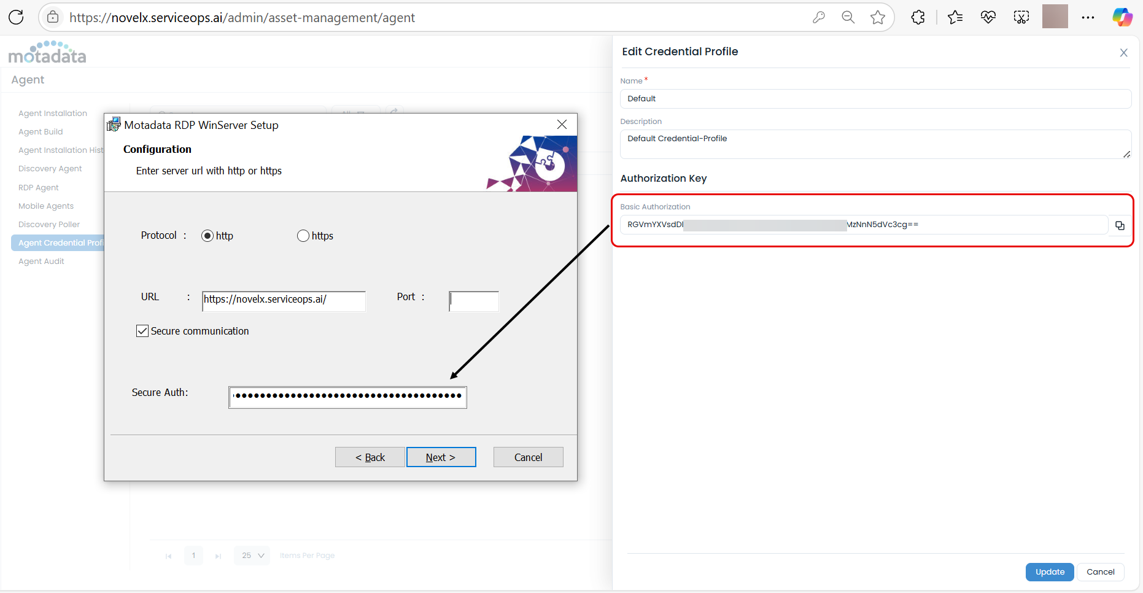Click the 'Edit Credential Profile' panel title
Screen dimensions: 1143x593
[680, 52]
